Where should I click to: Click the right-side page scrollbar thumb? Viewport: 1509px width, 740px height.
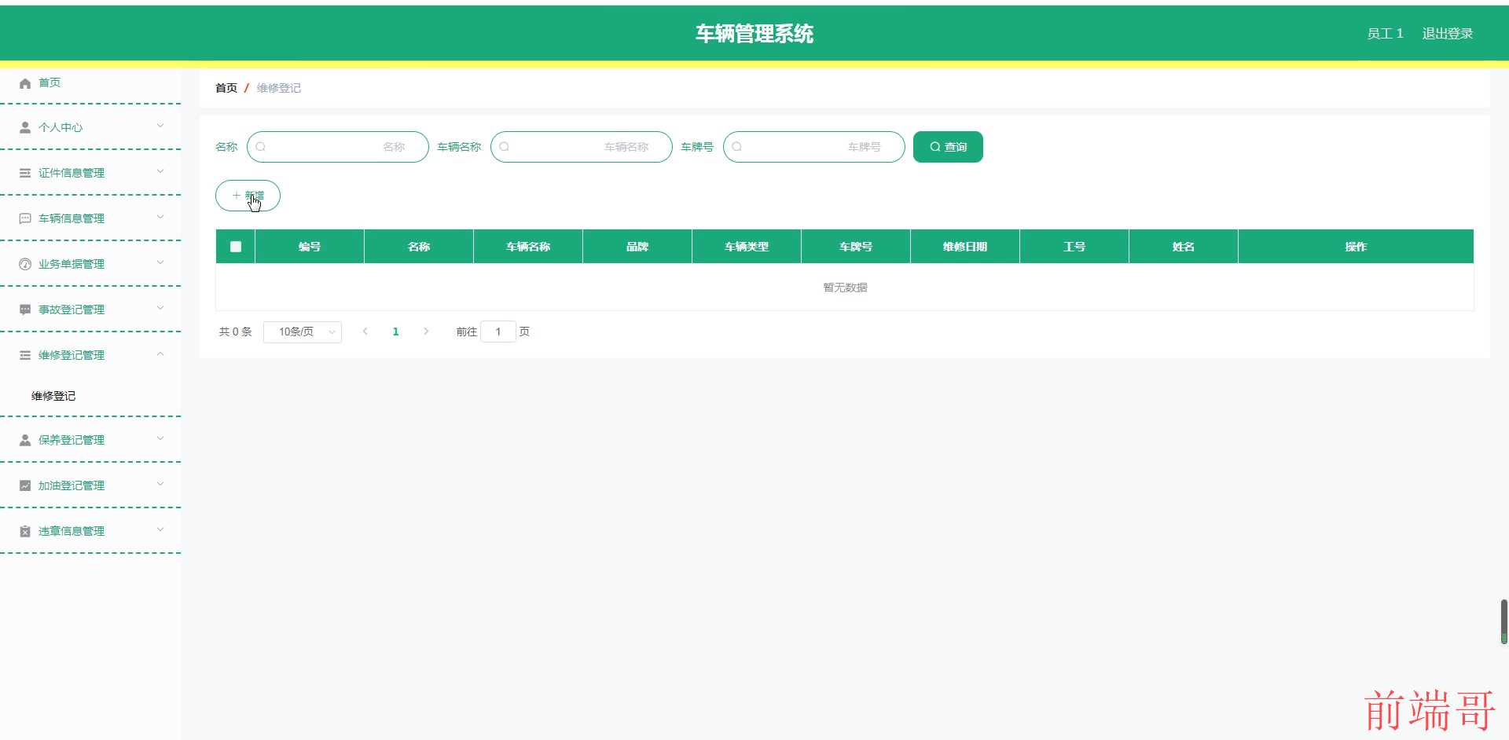1504,621
